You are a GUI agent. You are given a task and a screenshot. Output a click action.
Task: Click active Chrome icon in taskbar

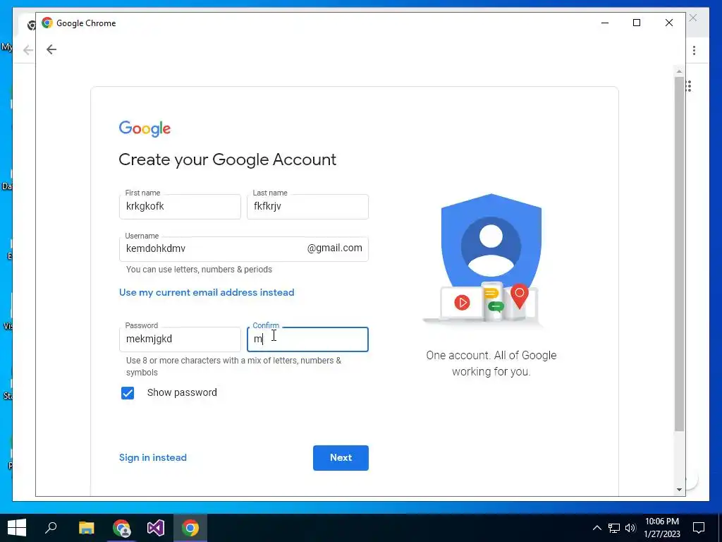coord(190,528)
